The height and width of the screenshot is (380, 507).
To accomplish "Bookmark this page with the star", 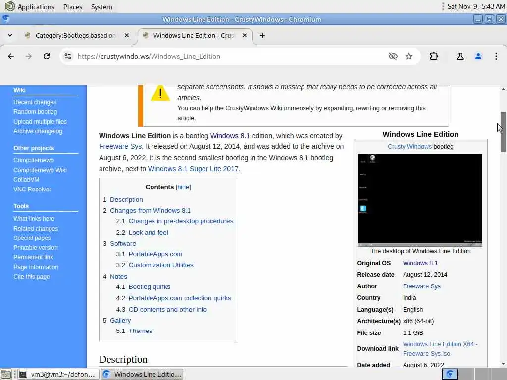I will click(409, 56).
